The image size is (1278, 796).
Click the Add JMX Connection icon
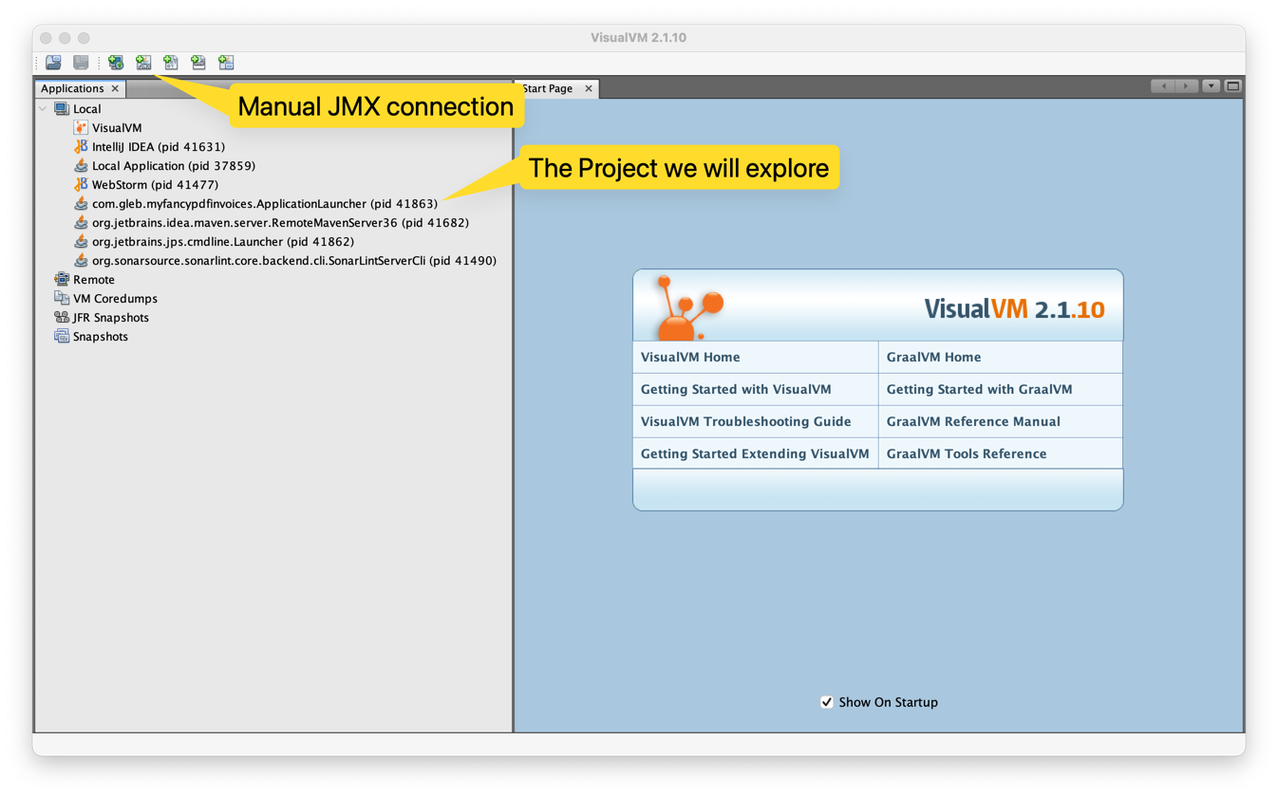pos(142,62)
